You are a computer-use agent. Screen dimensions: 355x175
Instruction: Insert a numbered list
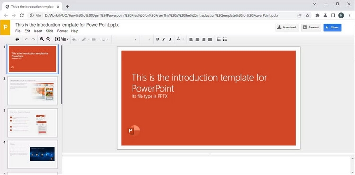[219, 39]
